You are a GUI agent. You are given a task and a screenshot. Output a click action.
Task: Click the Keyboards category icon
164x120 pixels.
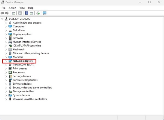(10, 50)
